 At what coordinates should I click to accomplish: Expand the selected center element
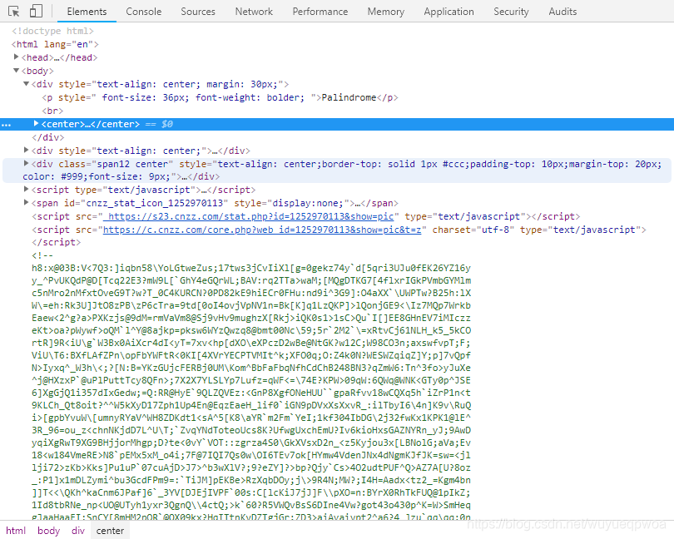[36, 123]
